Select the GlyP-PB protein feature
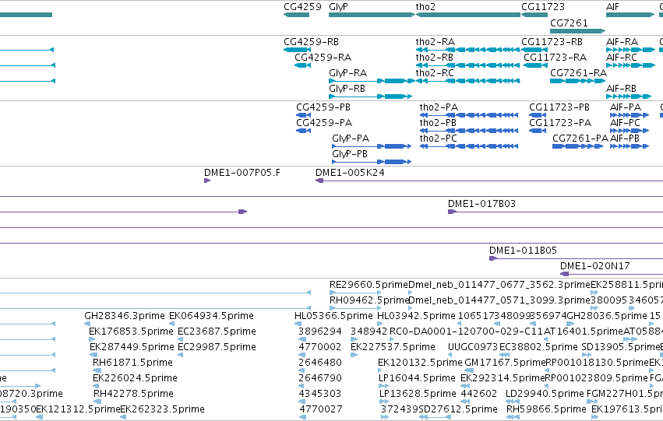This screenshot has width=663, height=421. coord(372,162)
